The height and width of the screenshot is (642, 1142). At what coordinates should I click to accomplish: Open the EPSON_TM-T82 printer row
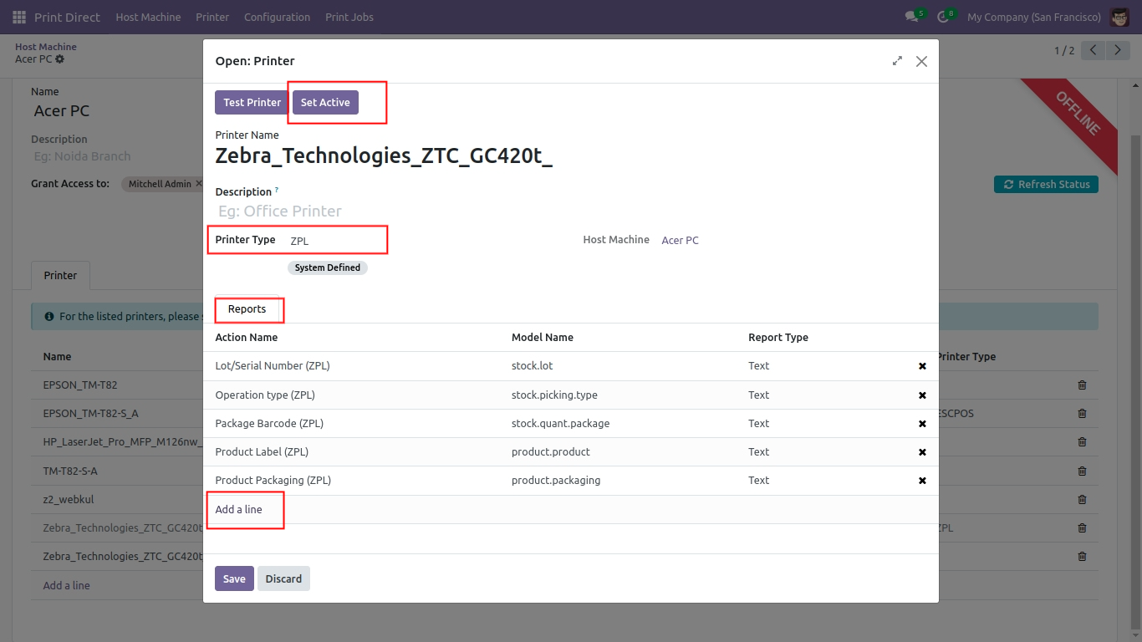(x=80, y=385)
